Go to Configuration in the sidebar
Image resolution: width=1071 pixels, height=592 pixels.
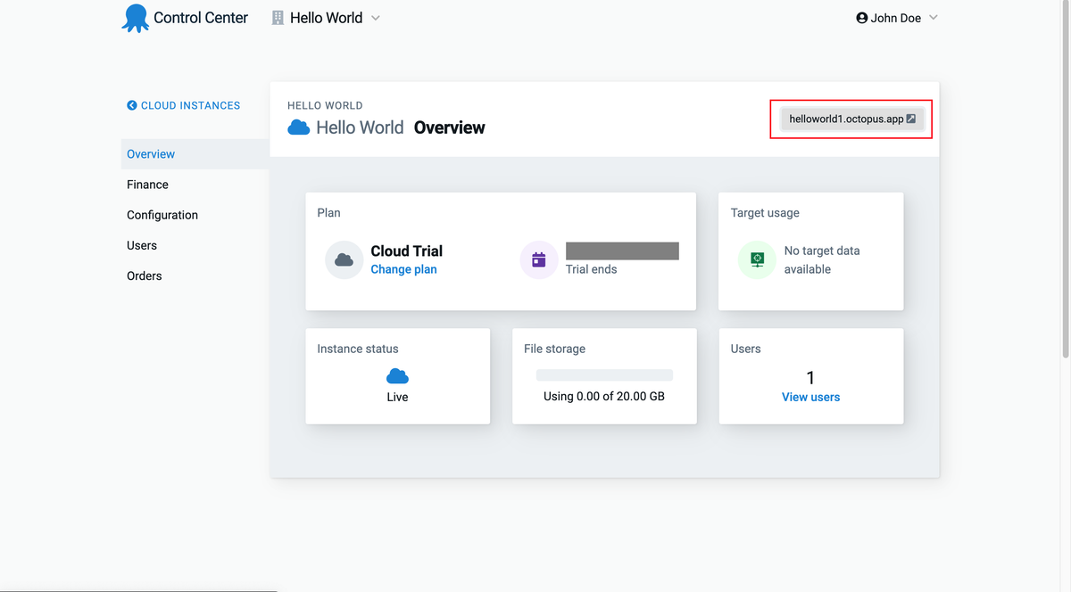coord(162,215)
